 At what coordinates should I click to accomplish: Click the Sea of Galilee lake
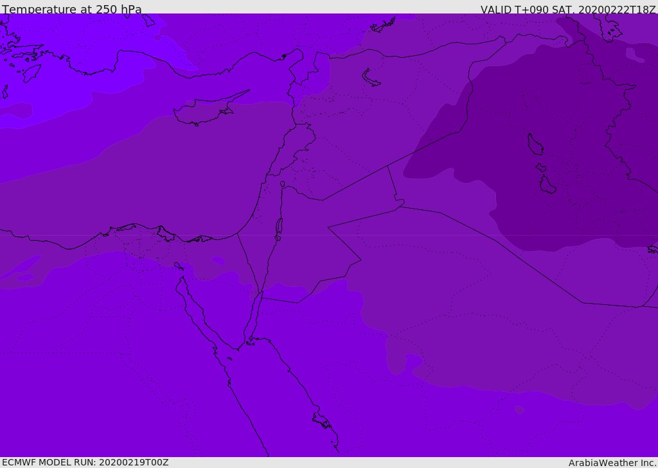point(282,184)
